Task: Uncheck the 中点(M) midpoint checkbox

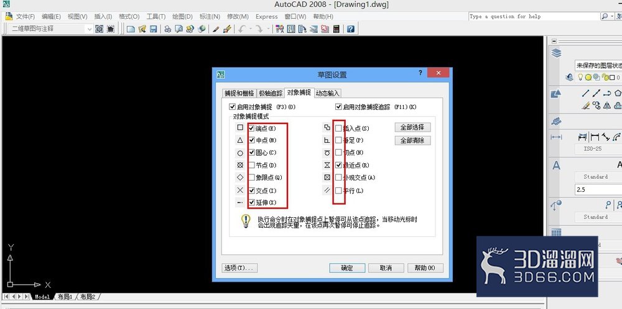Action: click(251, 140)
